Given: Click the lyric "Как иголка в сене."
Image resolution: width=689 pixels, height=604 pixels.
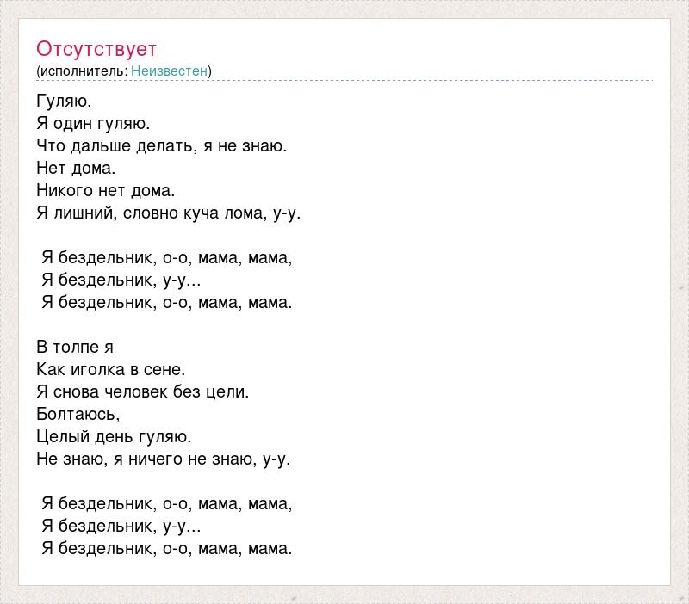Looking at the screenshot, I should [110, 369].
